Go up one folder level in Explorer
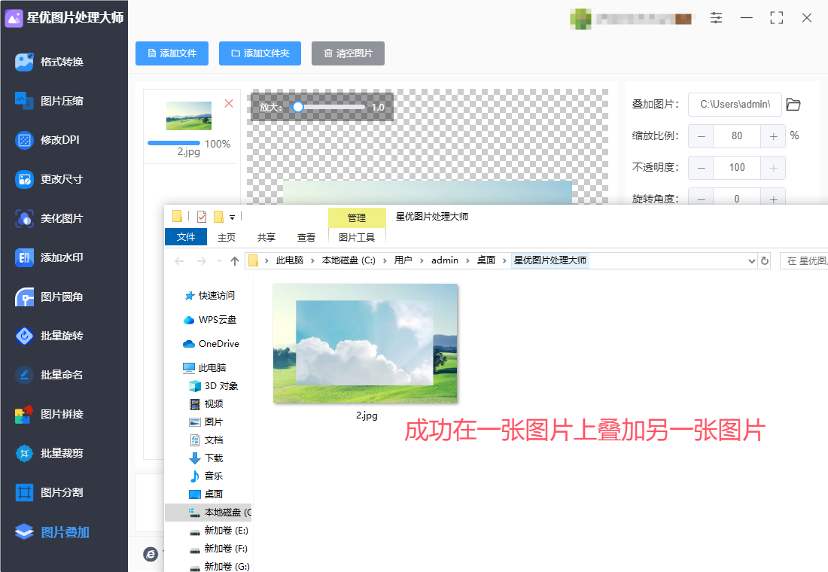 point(235,261)
